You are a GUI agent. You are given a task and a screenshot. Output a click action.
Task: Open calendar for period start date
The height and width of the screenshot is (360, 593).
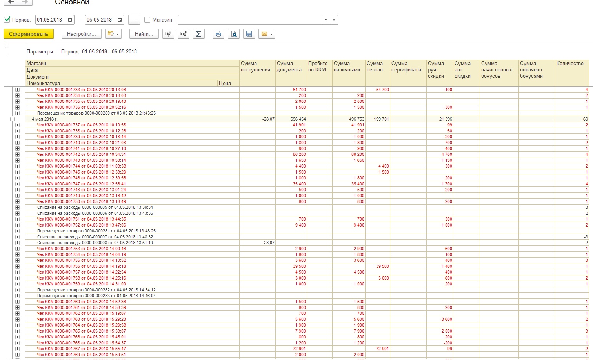[x=70, y=20]
